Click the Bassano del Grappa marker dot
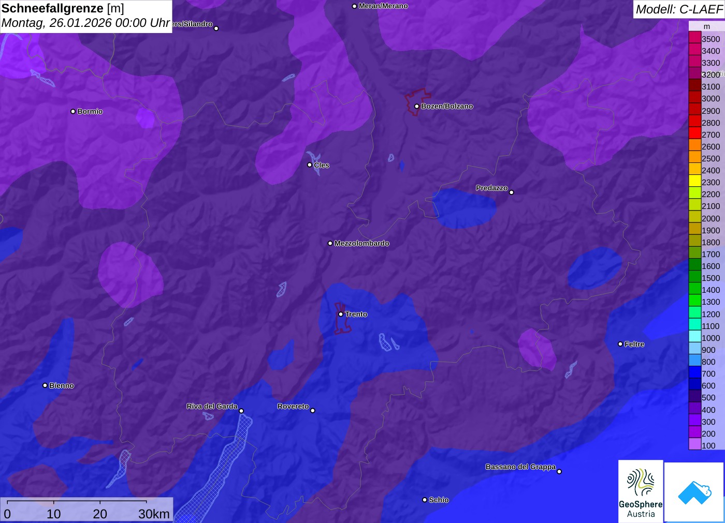 pyautogui.click(x=559, y=471)
